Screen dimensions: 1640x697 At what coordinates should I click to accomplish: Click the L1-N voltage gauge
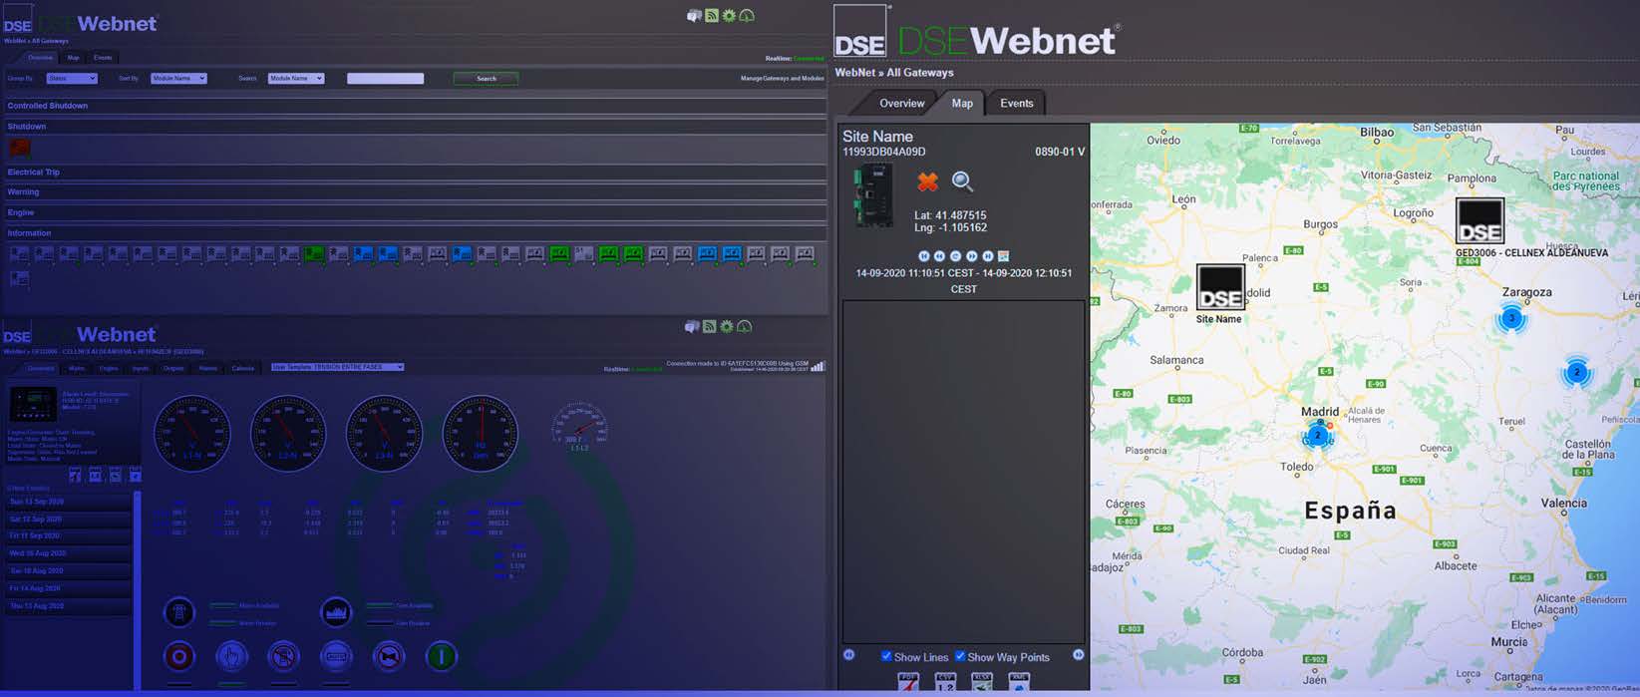(192, 434)
